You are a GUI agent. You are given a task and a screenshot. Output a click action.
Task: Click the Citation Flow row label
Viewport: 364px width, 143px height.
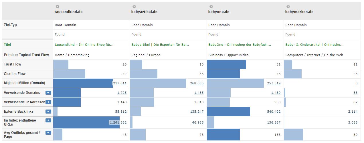point(15,74)
